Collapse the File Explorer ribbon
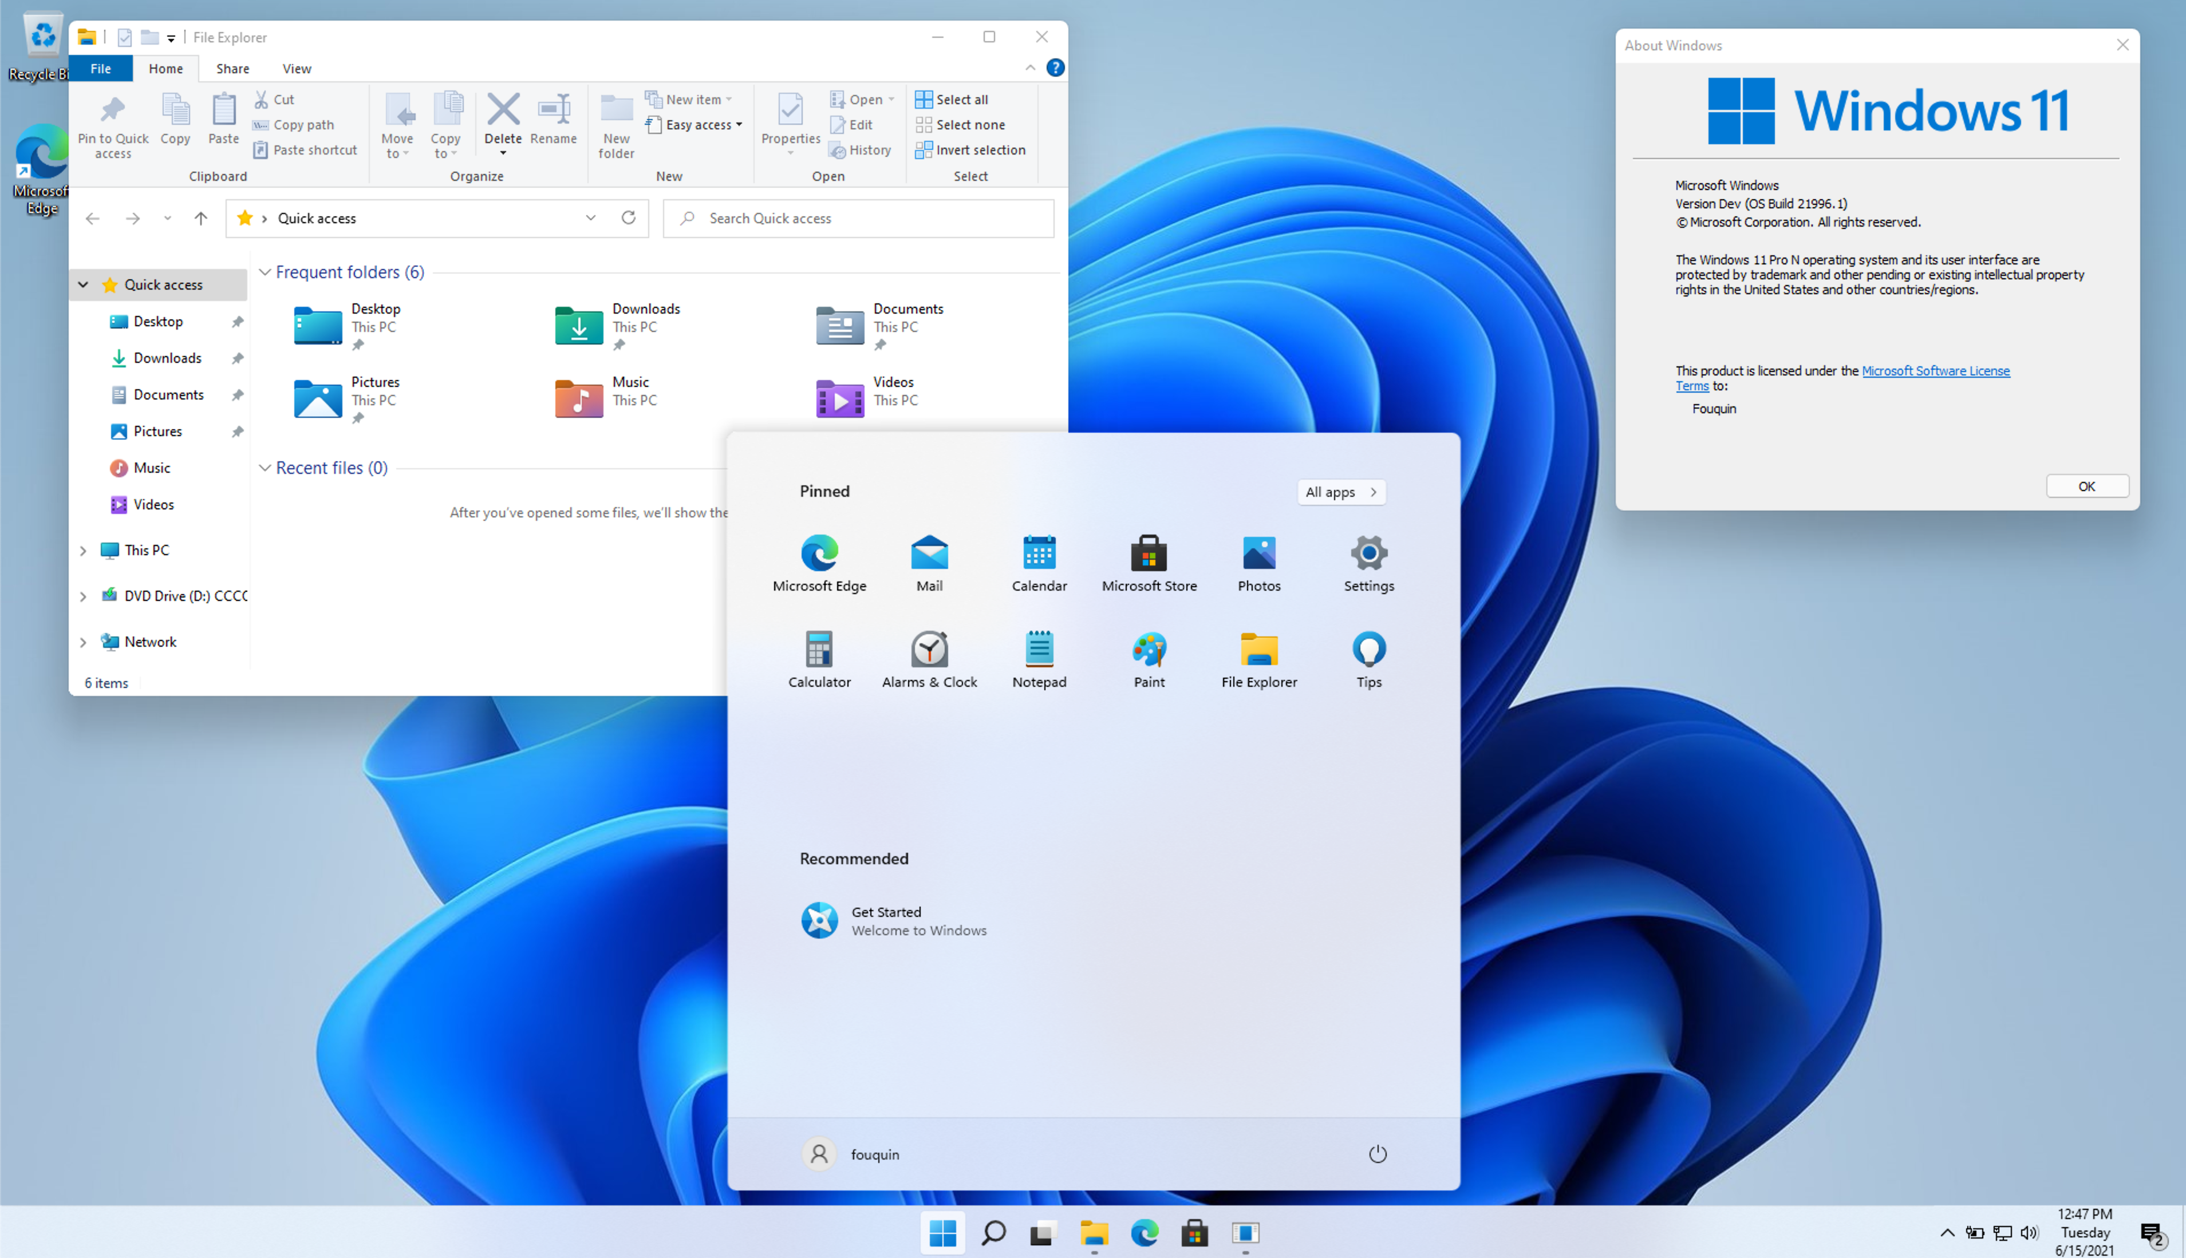Viewport: 2186px width, 1258px height. click(x=1029, y=68)
